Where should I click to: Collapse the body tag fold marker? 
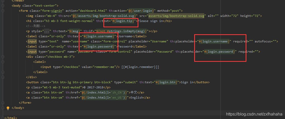pyautogui.click(x=3, y=6)
